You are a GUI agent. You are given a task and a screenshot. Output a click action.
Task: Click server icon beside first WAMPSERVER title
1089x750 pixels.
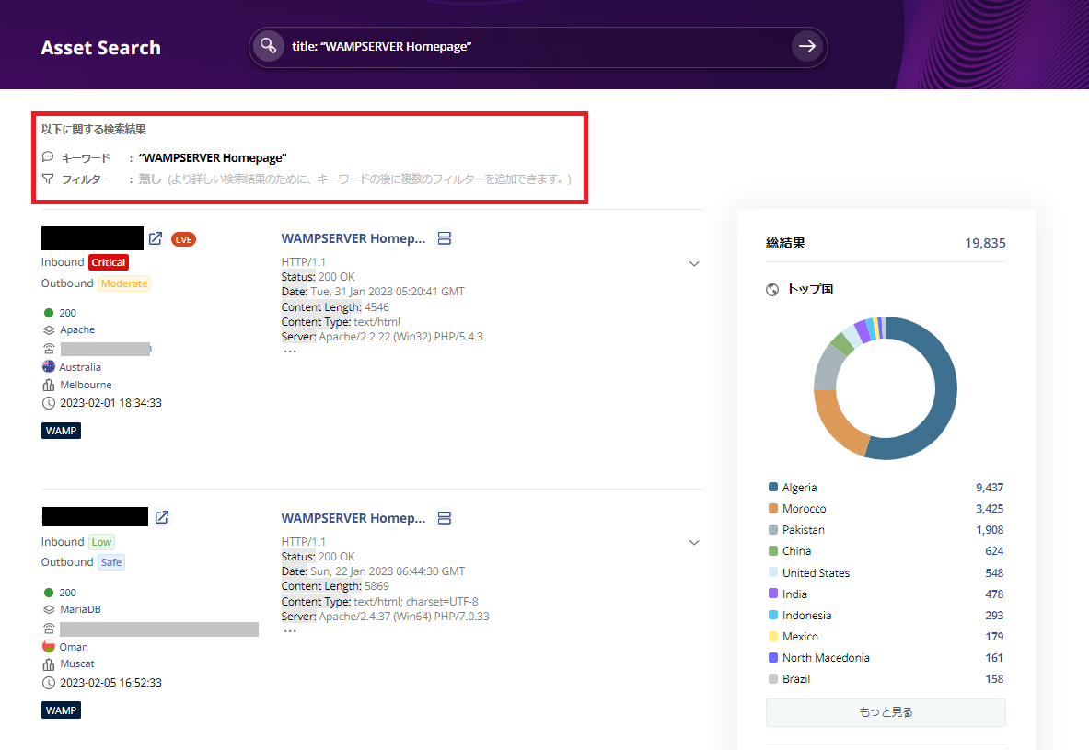point(445,238)
